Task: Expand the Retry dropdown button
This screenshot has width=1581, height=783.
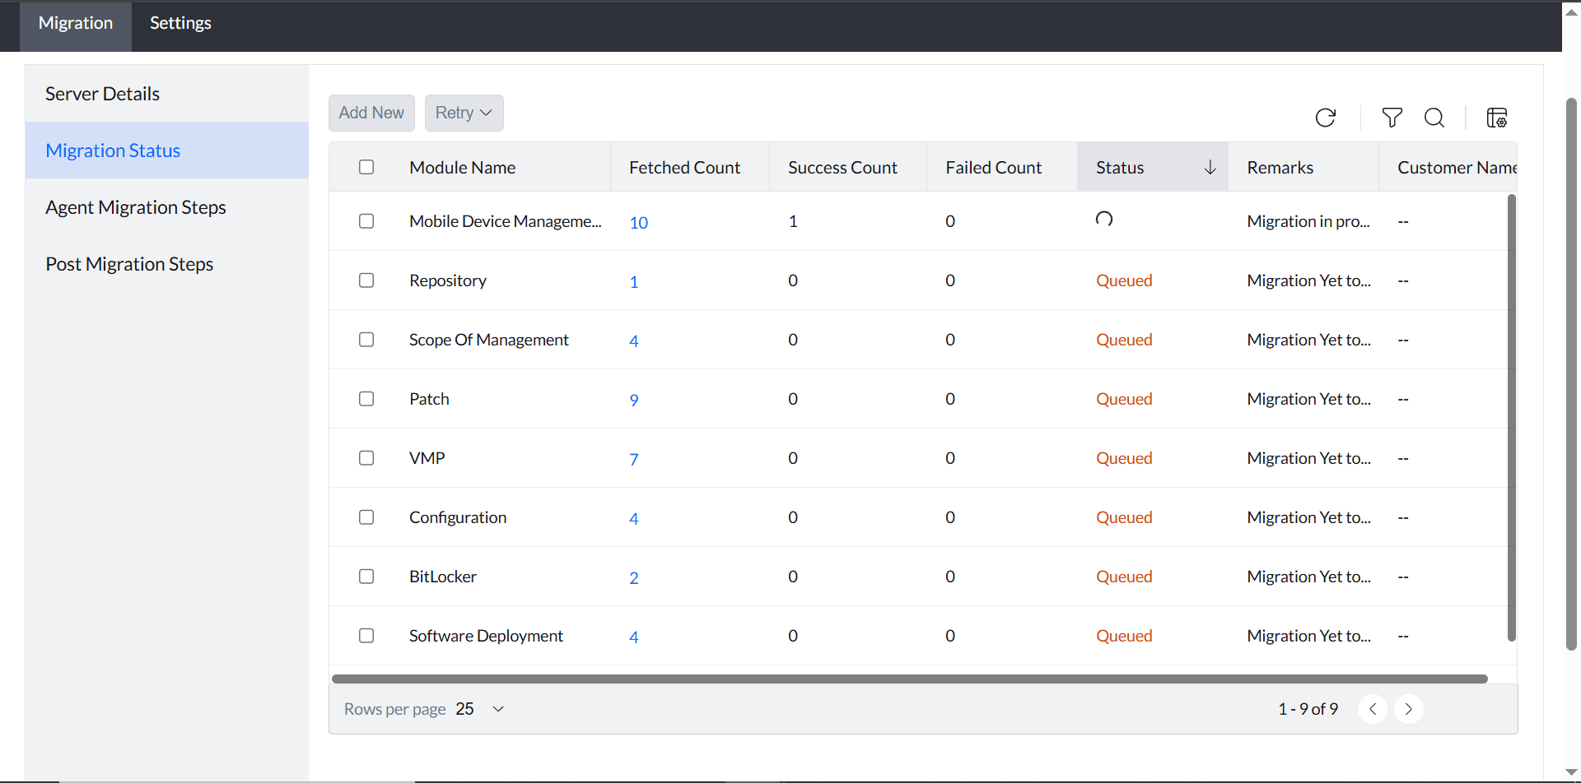Action: (464, 113)
